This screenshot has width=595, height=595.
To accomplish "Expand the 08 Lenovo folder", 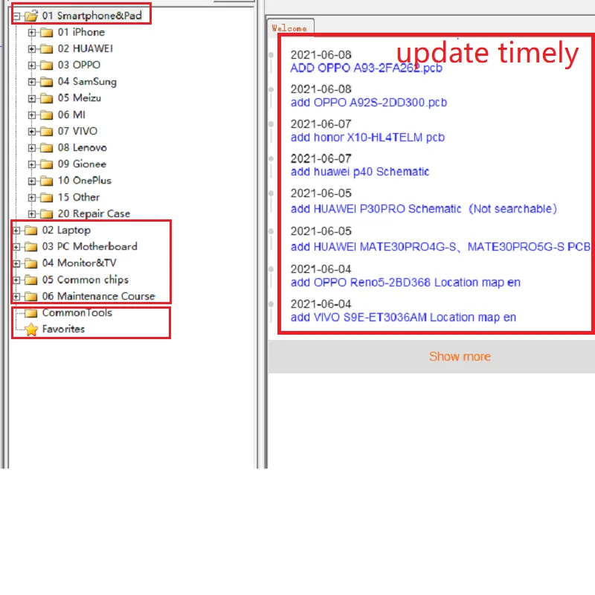I will point(32,148).
